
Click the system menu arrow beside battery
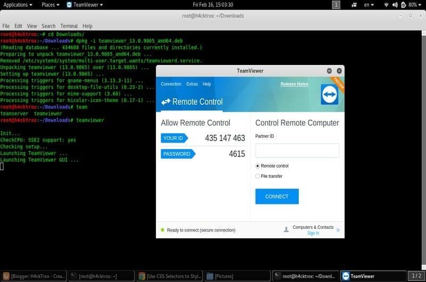[x=420, y=5]
